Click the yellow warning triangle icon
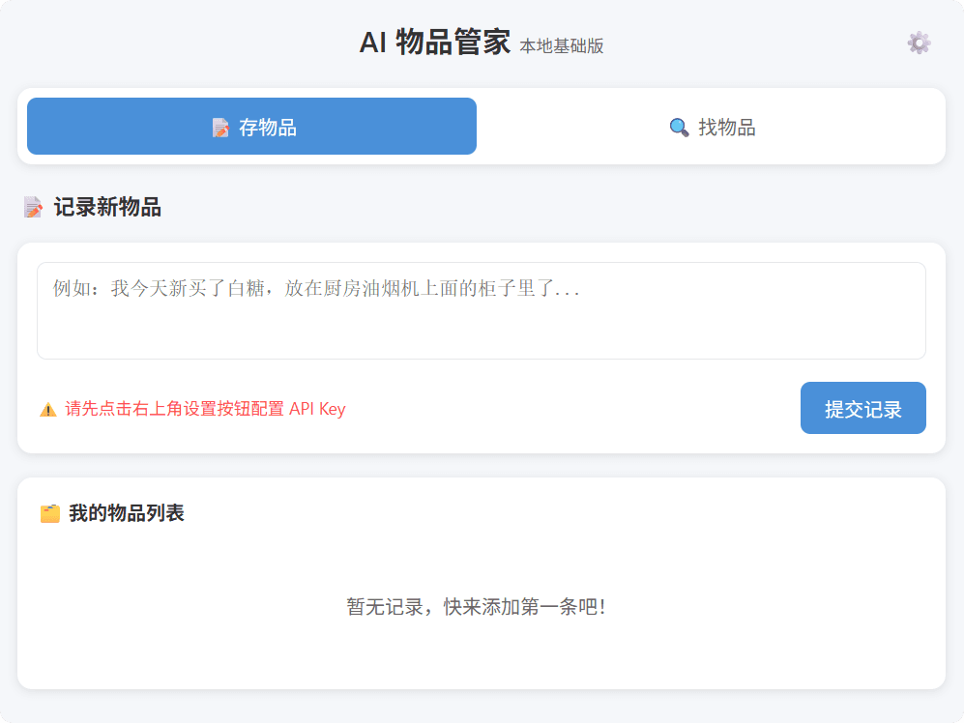 coord(47,410)
